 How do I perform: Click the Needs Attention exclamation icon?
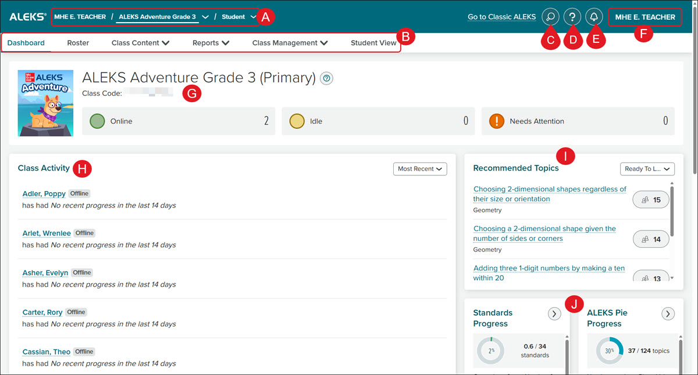[497, 121]
